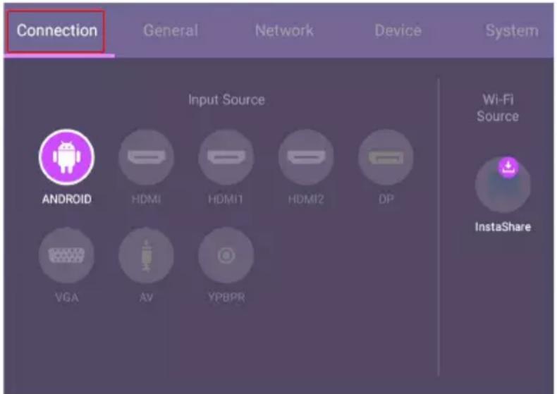Click the HDMI2 label text

coord(306,199)
